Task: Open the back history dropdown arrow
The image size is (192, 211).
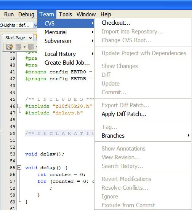Action: click(24, 47)
